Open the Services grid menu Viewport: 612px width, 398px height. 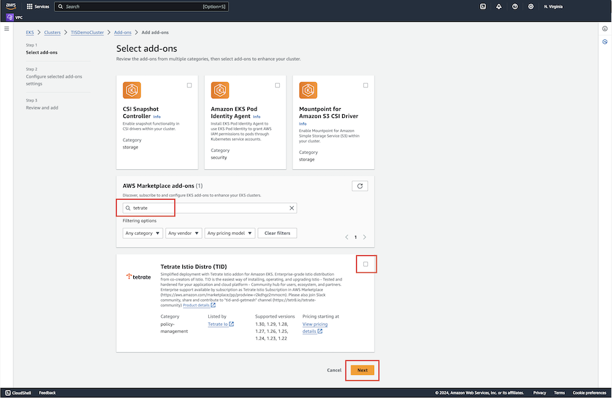point(38,7)
